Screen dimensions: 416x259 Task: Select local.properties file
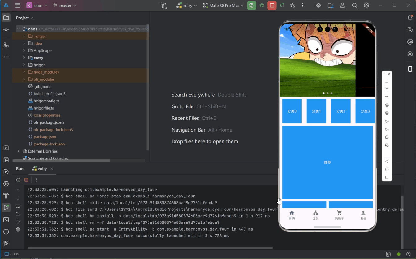click(47, 115)
